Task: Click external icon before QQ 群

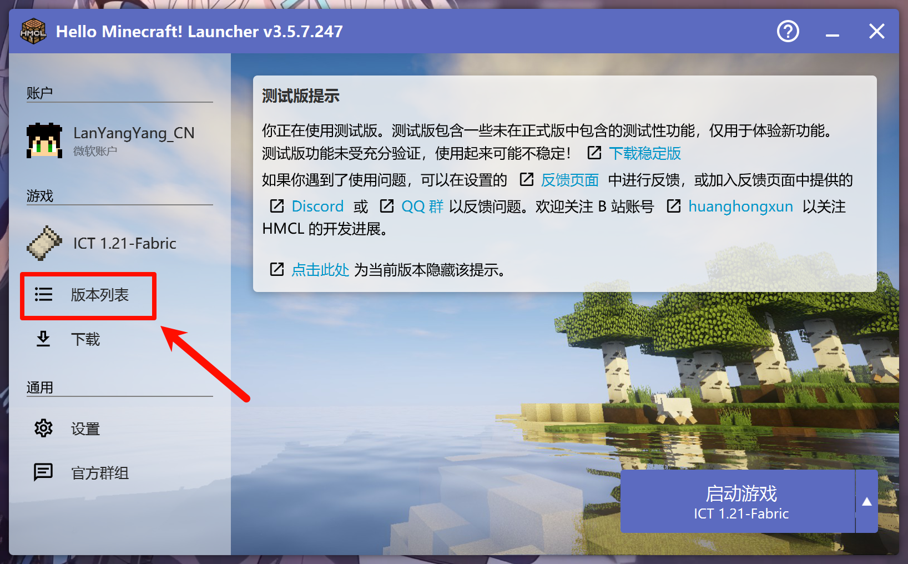Action: 387,206
